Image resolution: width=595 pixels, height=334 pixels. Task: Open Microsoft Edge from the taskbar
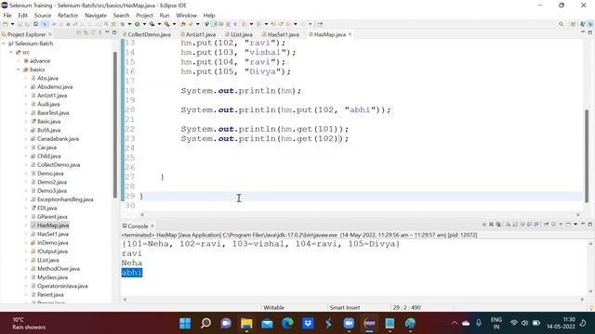click(x=287, y=324)
